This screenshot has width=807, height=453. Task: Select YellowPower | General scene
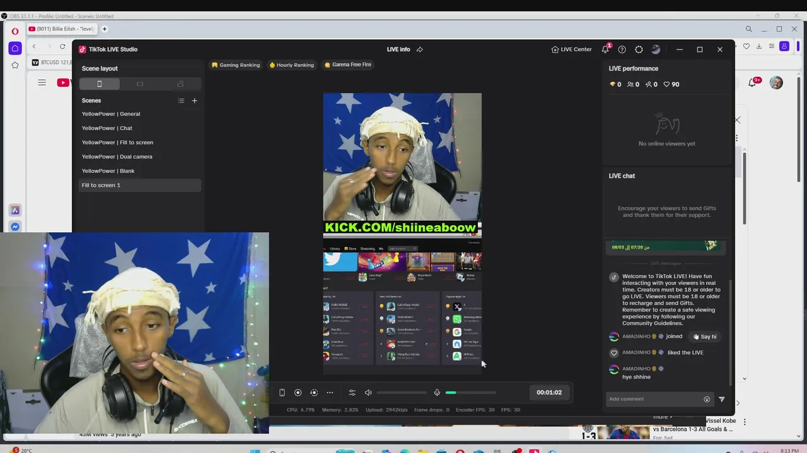tap(140, 114)
